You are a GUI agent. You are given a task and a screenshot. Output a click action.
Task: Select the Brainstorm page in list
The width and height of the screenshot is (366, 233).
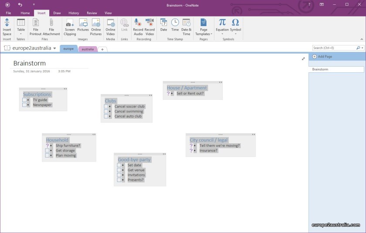pos(336,69)
